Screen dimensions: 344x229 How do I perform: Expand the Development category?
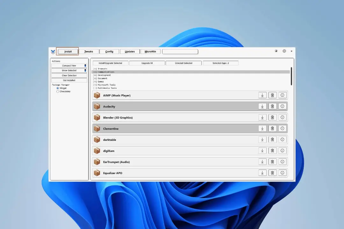coord(102,75)
